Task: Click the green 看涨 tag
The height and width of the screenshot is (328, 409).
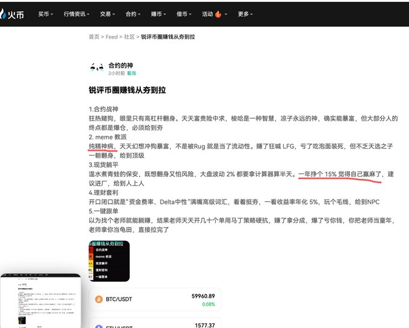Action: 132,73
